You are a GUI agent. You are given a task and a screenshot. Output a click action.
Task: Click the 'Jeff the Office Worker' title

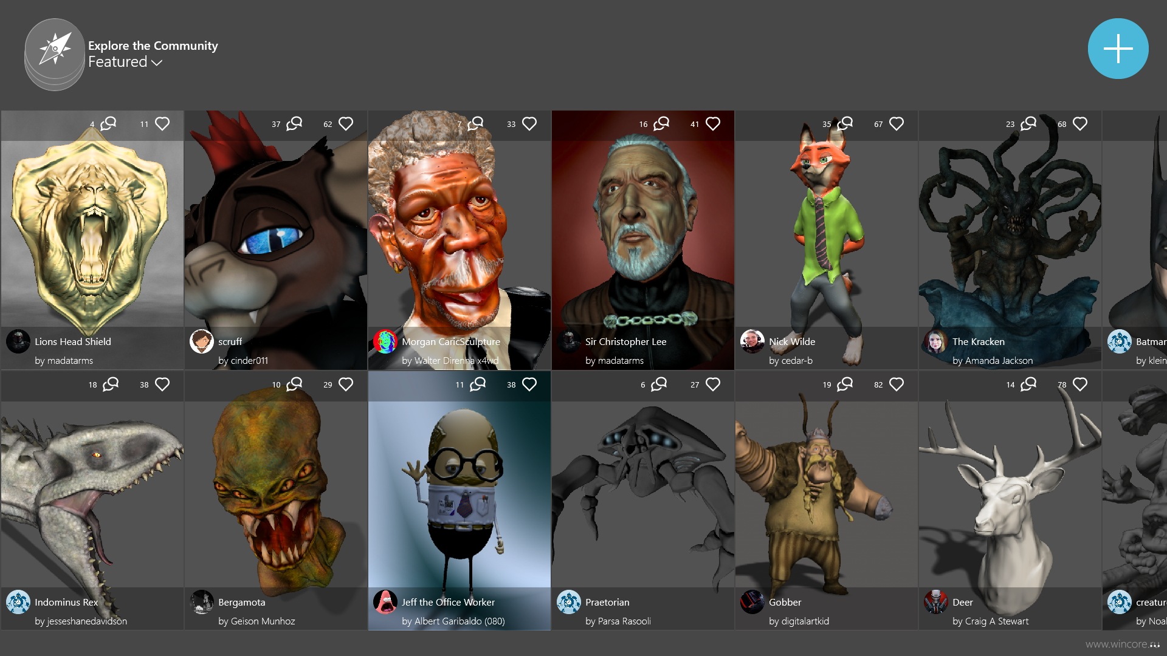(x=448, y=603)
